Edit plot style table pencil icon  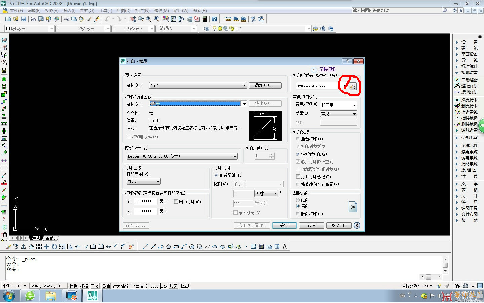coord(352,87)
